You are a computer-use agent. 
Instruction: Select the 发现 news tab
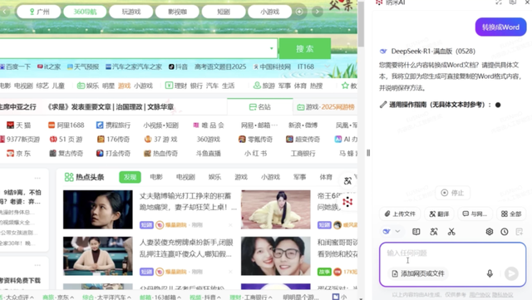[x=130, y=177]
